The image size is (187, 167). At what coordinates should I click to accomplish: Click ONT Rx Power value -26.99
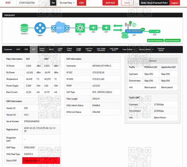pos(47,72)
